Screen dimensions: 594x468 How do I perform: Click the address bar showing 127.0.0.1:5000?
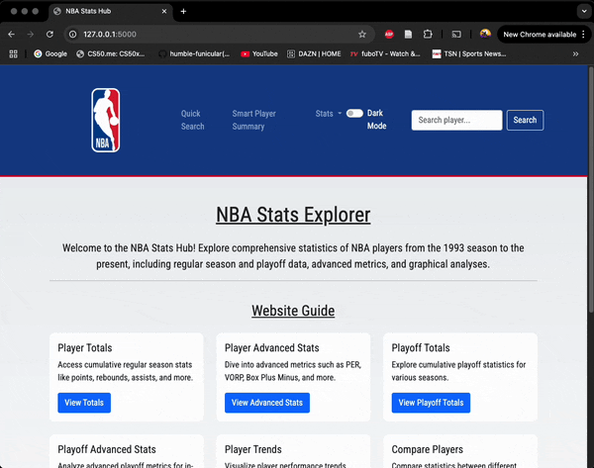[218, 35]
